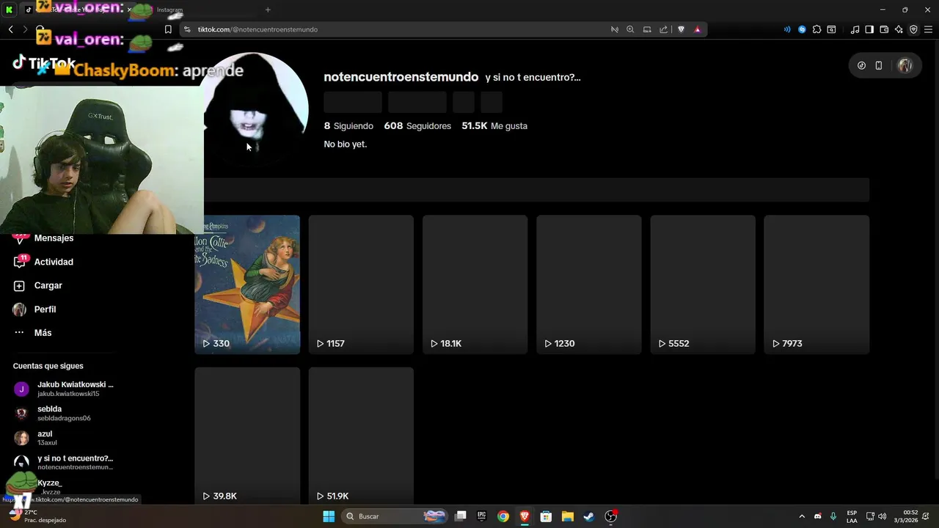Click the Shazam extension icon
Screen dimensions: 939x528
coord(802,29)
